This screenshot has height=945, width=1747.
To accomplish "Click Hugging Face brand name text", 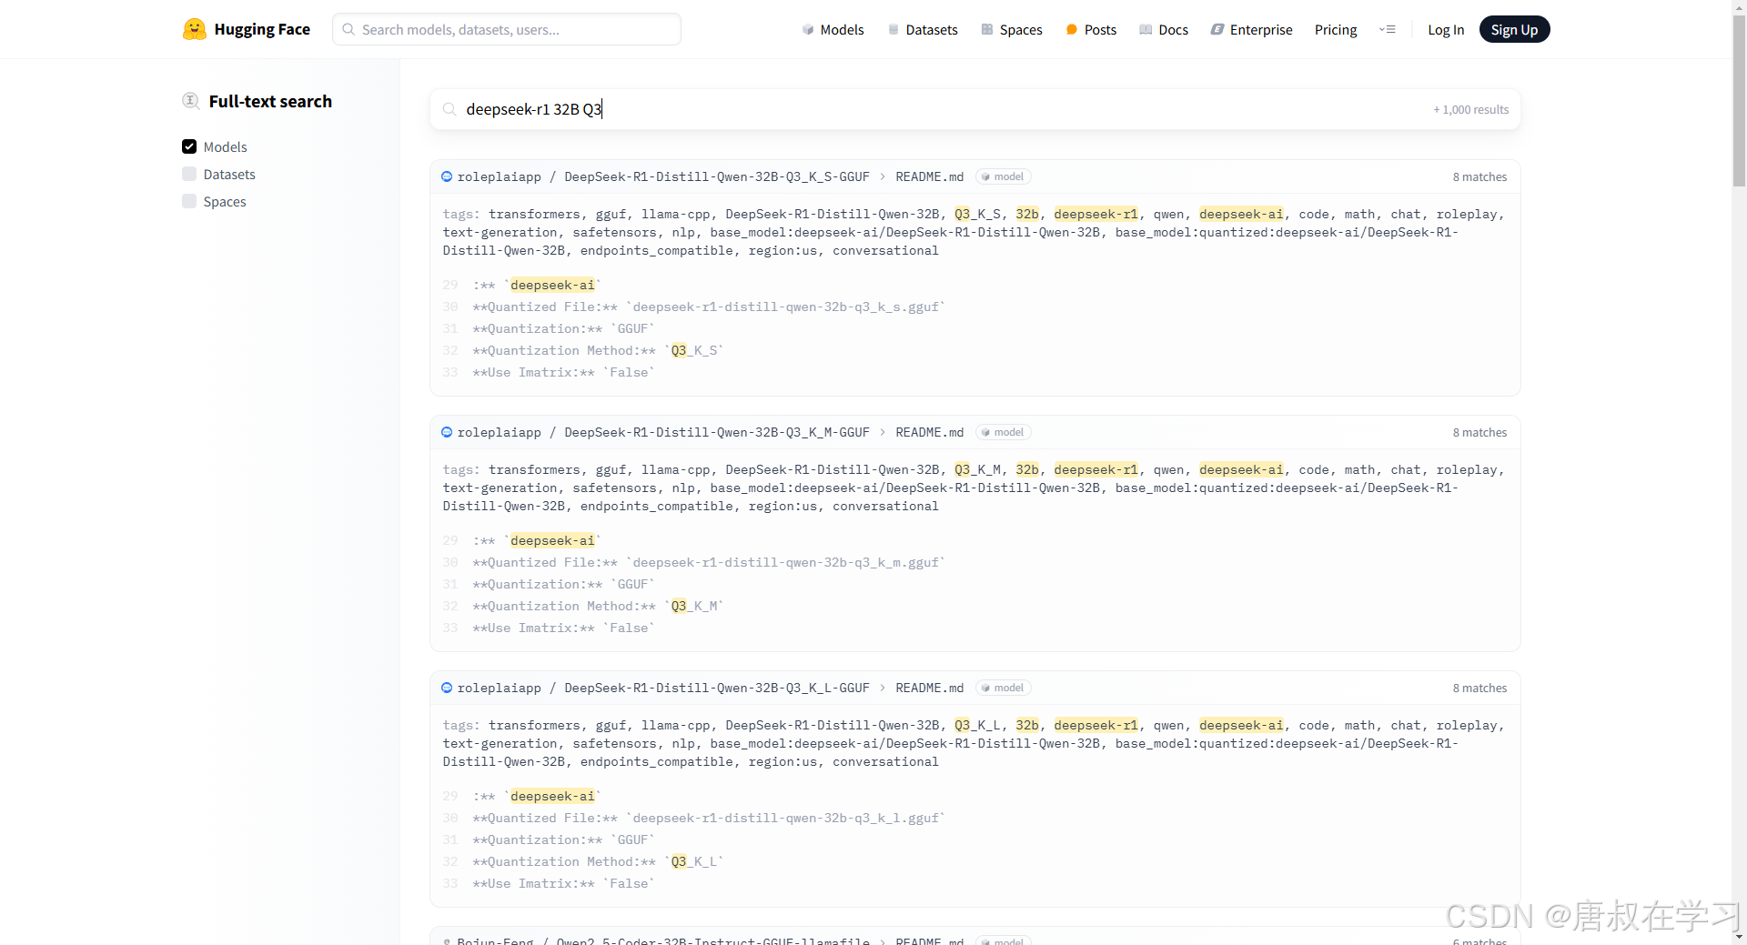I will pos(262,29).
